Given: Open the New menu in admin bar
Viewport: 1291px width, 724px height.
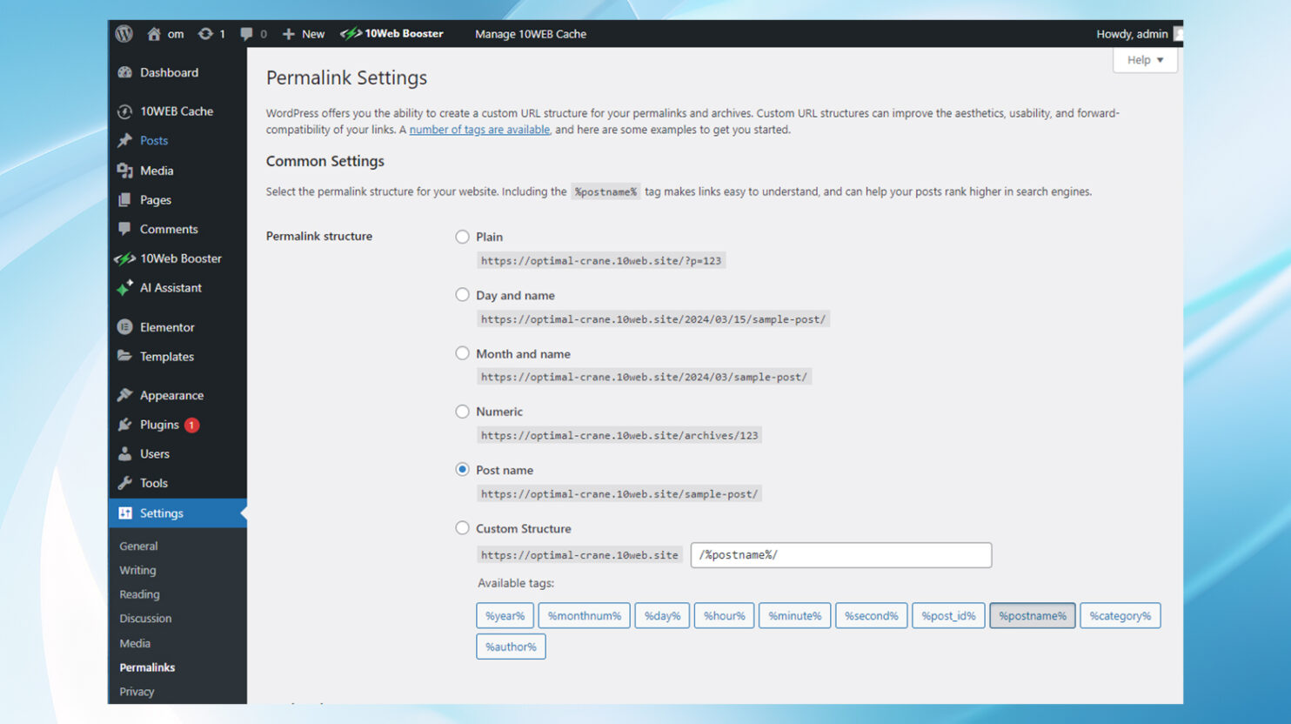Looking at the screenshot, I should [x=303, y=34].
